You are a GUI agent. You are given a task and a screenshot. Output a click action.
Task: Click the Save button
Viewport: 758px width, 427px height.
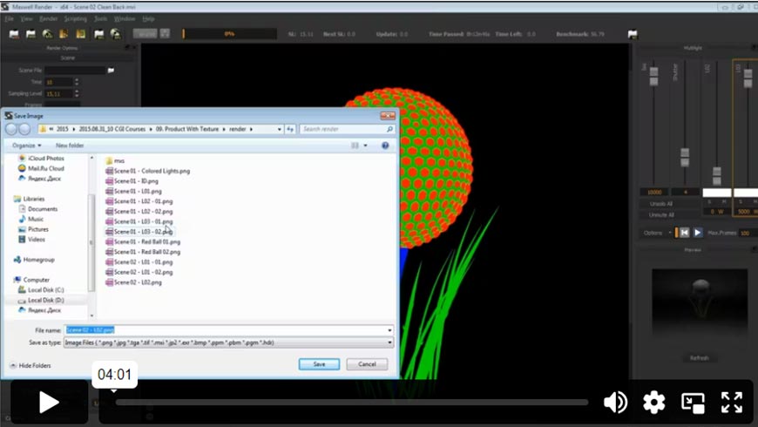pyautogui.click(x=320, y=364)
